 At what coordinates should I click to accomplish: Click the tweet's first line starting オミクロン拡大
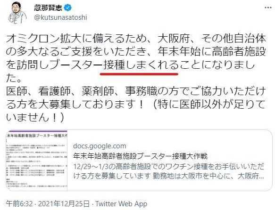pos(136,39)
